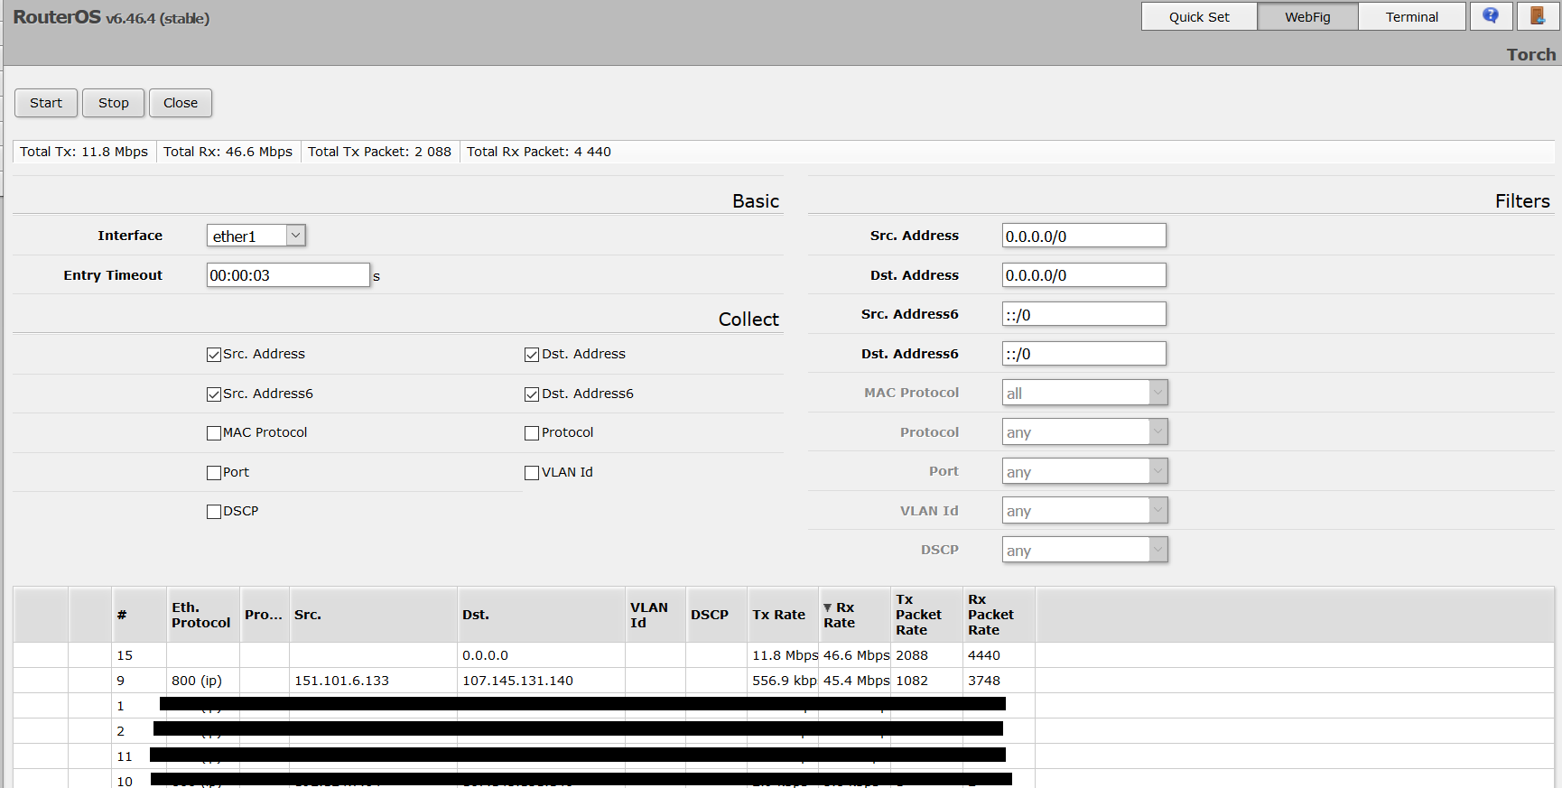Image resolution: width=1562 pixels, height=788 pixels.
Task: Sort by Tx Rate column header
Action: click(783, 615)
